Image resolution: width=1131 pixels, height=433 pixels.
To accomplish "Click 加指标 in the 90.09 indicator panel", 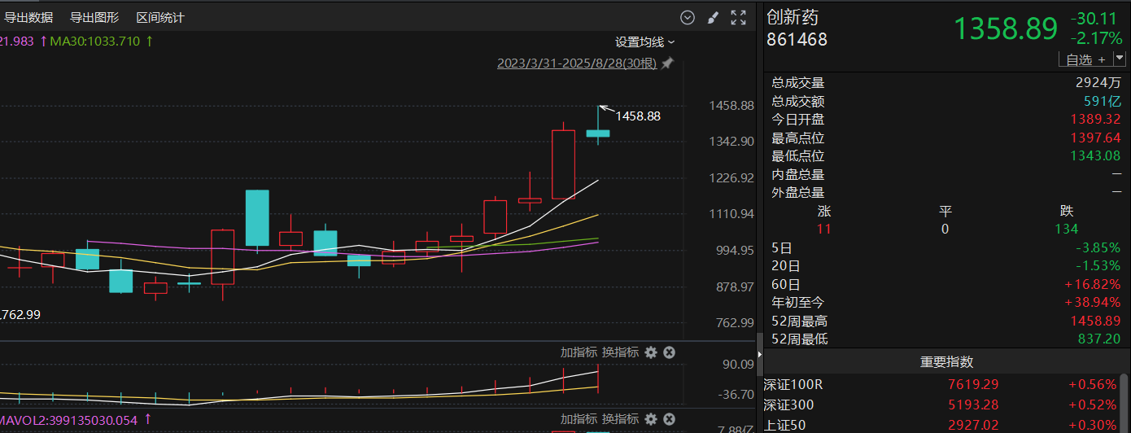I will click(579, 352).
